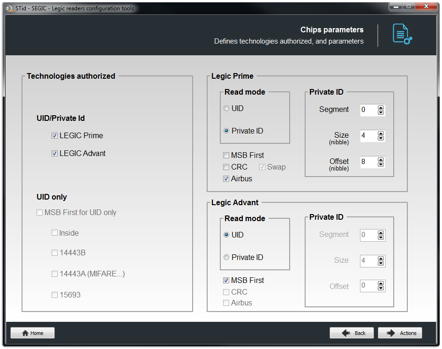Viewport: 442px width, 349px height.
Task: Click the STid app icon in title bar
Action: point(9,8)
